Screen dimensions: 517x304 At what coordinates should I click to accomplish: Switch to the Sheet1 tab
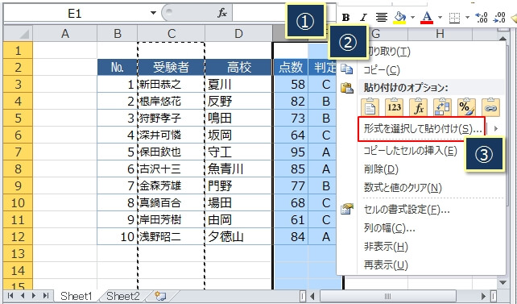tap(77, 296)
